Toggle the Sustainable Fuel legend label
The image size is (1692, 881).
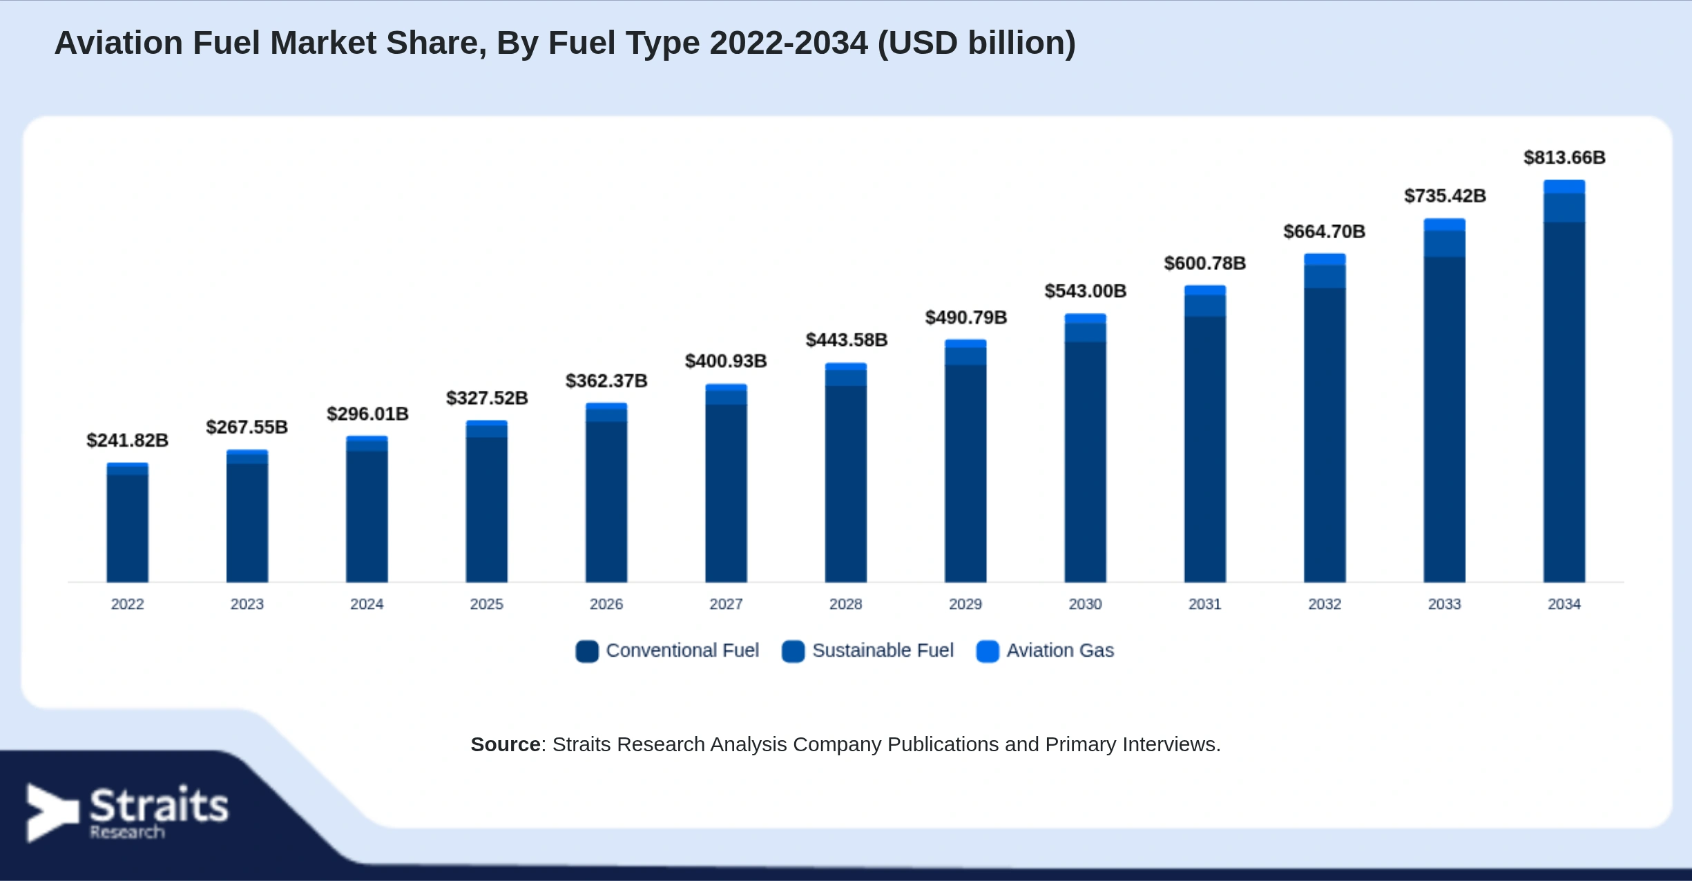click(x=883, y=650)
